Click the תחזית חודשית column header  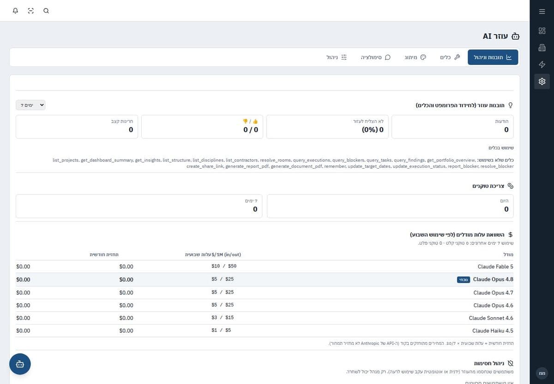coord(104,254)
